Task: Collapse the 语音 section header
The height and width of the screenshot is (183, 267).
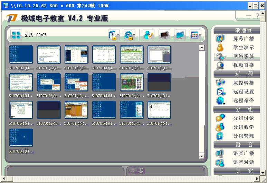Action: (237, 145)
